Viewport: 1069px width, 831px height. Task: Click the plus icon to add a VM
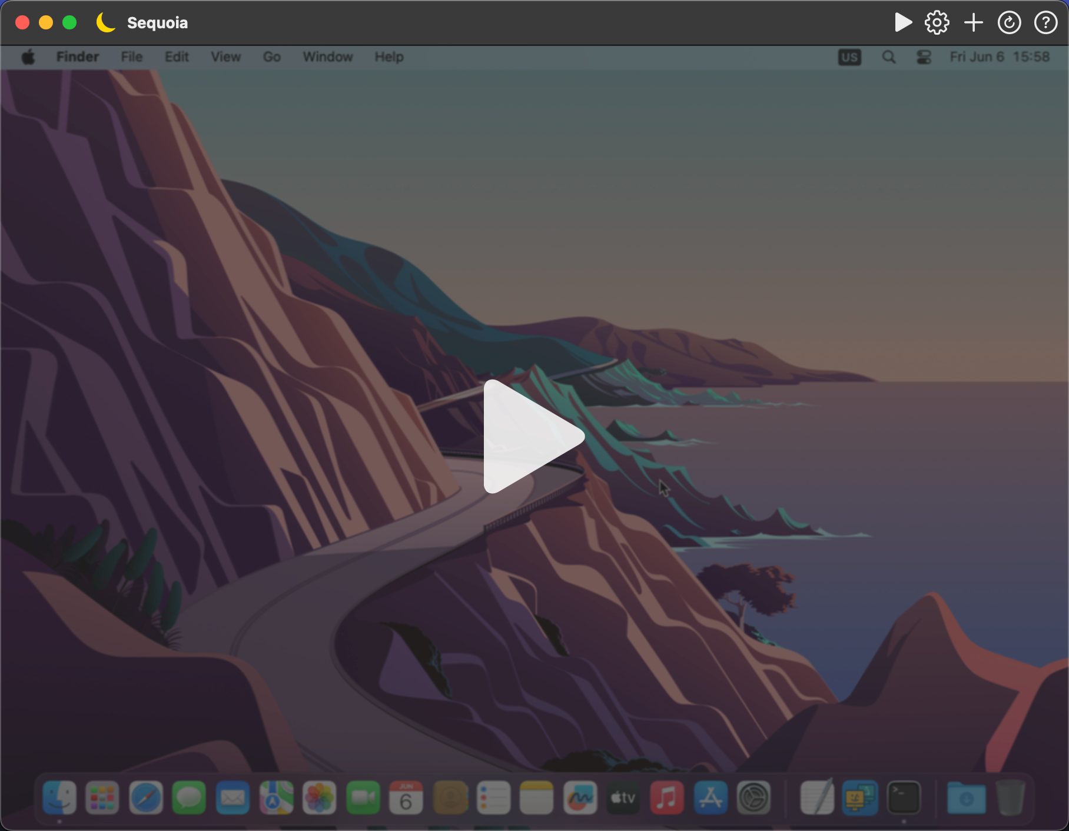click(973, 23)
